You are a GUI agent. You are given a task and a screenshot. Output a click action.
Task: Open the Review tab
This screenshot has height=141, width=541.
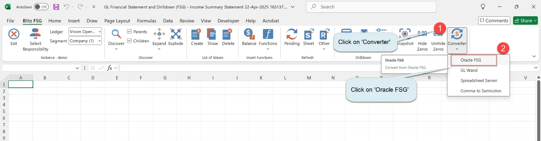[187, 21]
